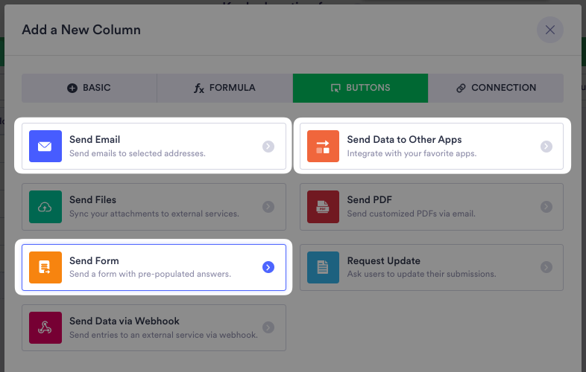Select the Send Data via Webhook title

click(x=124, y=321)
